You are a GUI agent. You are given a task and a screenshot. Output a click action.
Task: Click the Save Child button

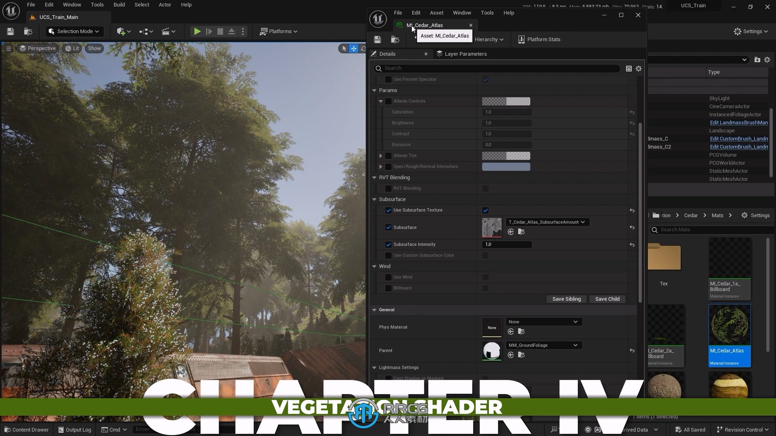click(607, 299)
